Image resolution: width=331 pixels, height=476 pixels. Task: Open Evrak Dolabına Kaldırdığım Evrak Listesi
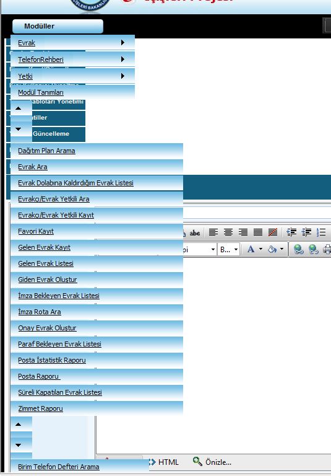click(x=97, y=183)
